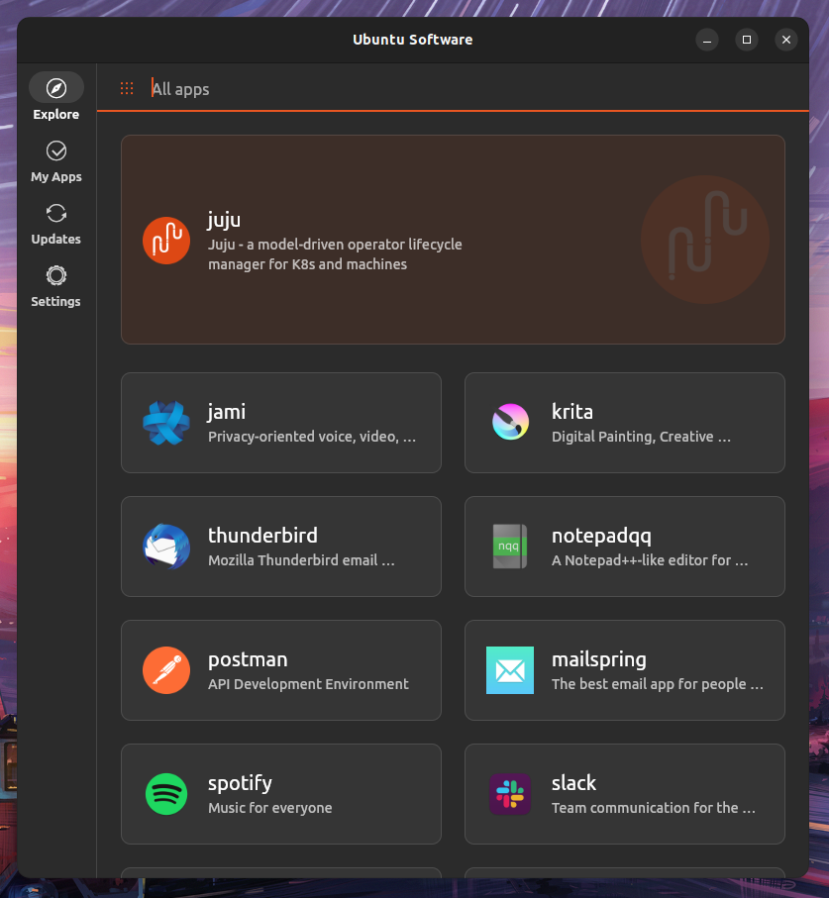The image size is (829, 898).
Task: Open the mailspring app title
Action: (598, 659)
